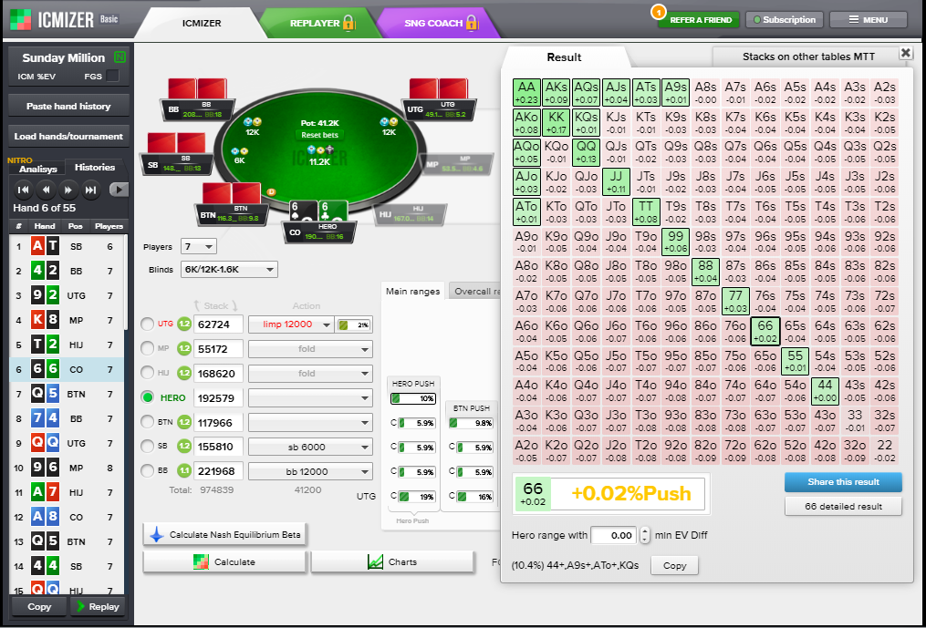Click the HERO PUSH 10% range bar
This screenshot has height=628, width=926.
[x=413, y=398]
